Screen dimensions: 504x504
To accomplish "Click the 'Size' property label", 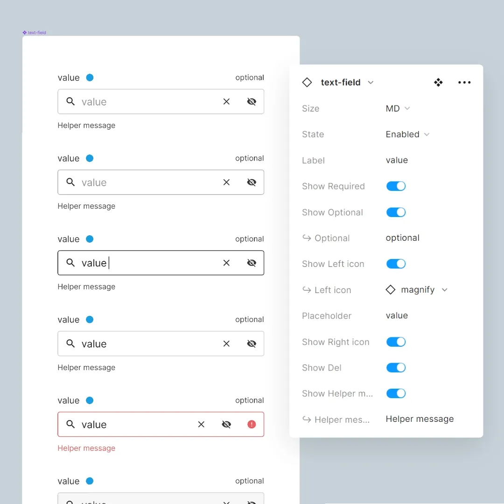I will pyautogui.click(x=310, y=108).
